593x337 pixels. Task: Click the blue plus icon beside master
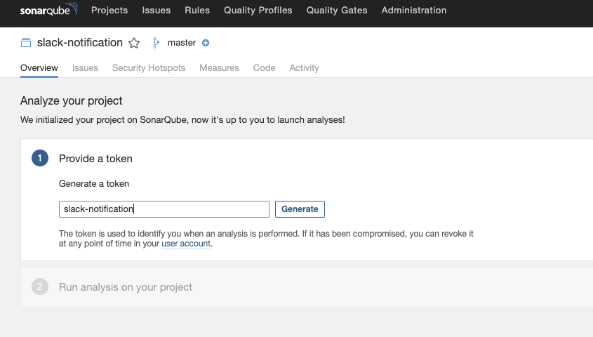206,43
